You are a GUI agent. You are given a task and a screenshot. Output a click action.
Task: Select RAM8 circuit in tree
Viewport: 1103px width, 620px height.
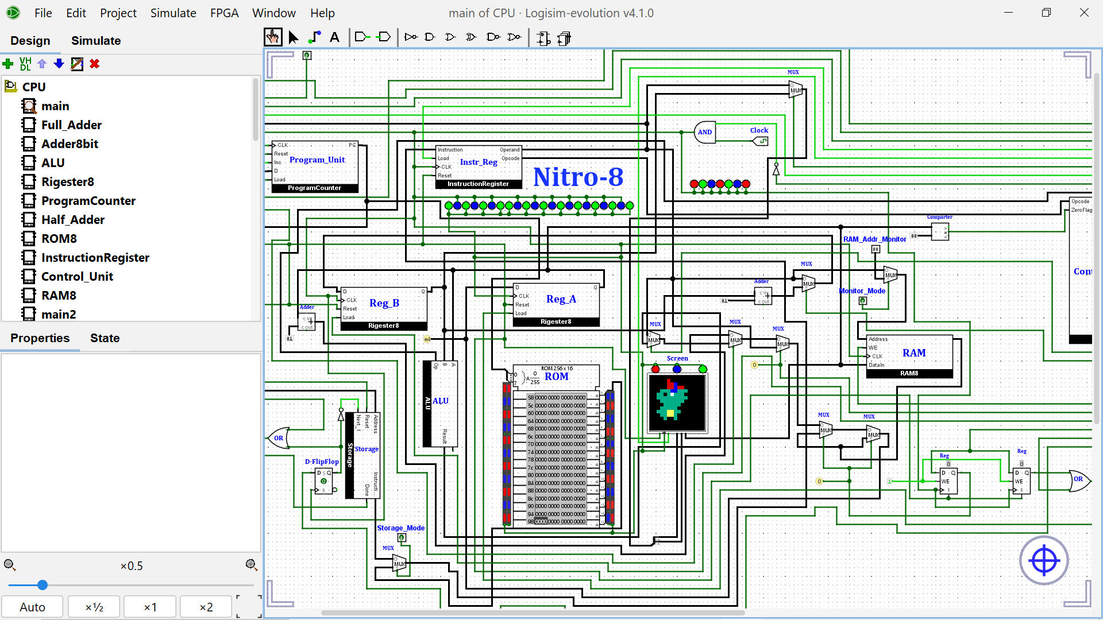59,296
